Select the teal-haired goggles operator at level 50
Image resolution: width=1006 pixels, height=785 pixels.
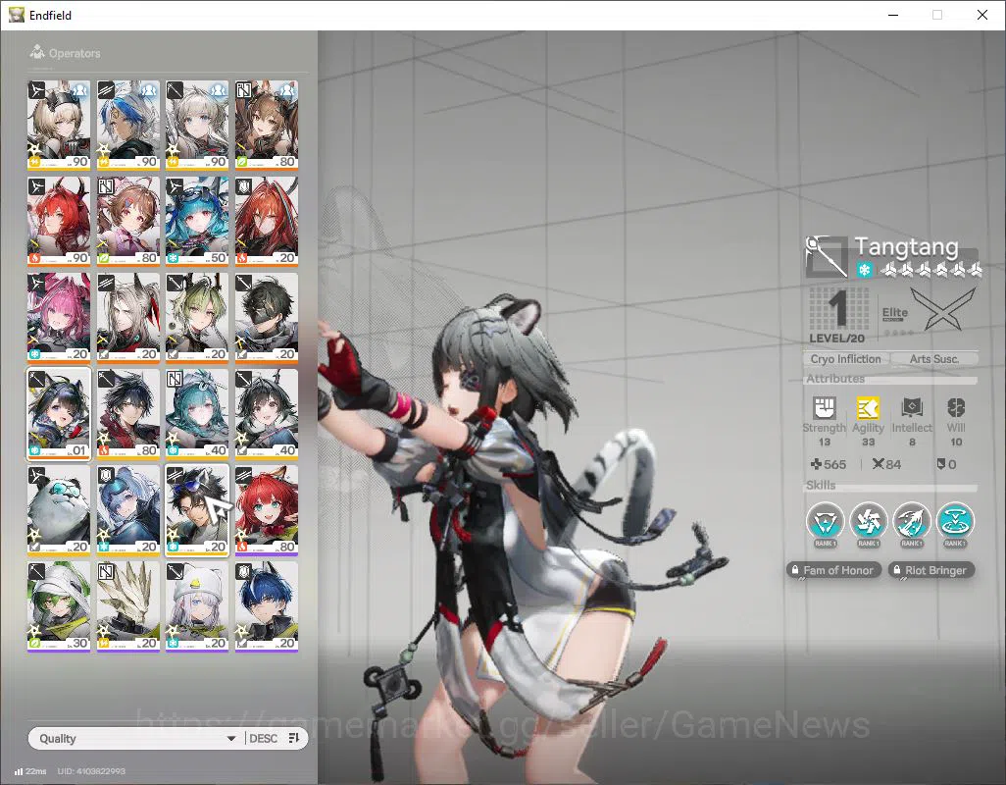click(x=197, y=221)
